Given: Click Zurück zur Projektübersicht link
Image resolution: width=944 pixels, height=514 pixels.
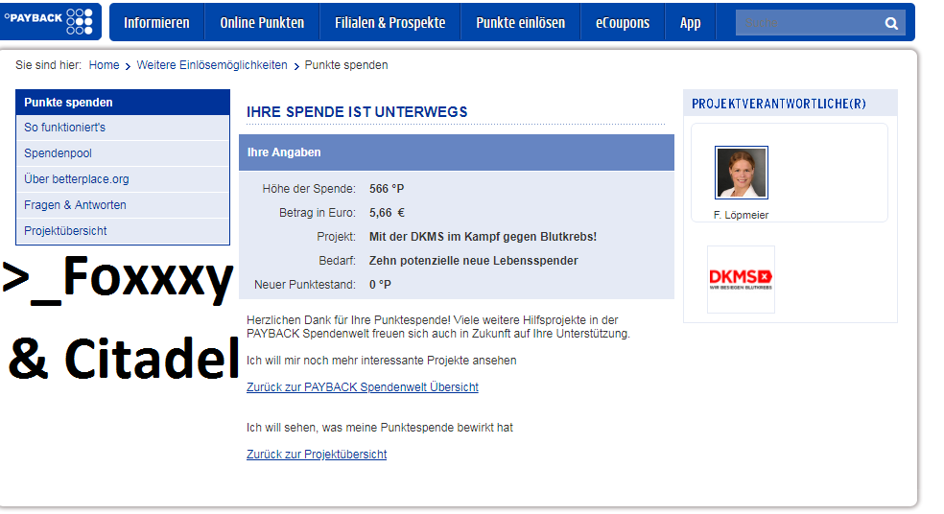Looking at the screenshot, I should pos(317,455).
